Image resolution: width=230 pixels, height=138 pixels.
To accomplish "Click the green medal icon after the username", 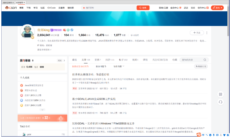I will click(68, 30).
